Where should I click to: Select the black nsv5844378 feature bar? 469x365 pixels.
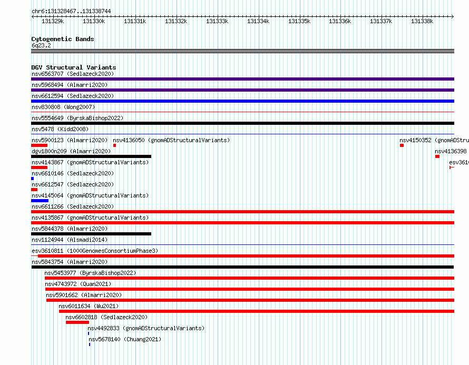coord(91,234)
